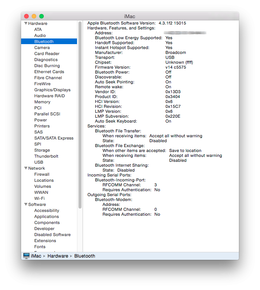Select Memory in the sidebar
This screenshot has width=260, height=290.
pos(42,102)
